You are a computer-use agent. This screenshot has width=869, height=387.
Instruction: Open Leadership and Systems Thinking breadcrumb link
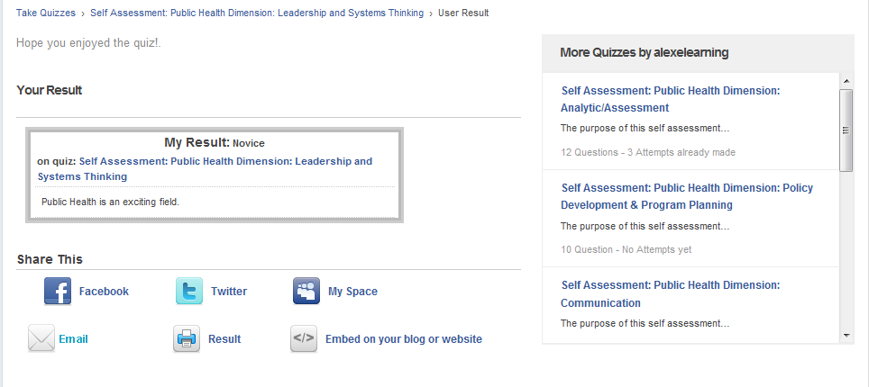click(x=257, y=13)
